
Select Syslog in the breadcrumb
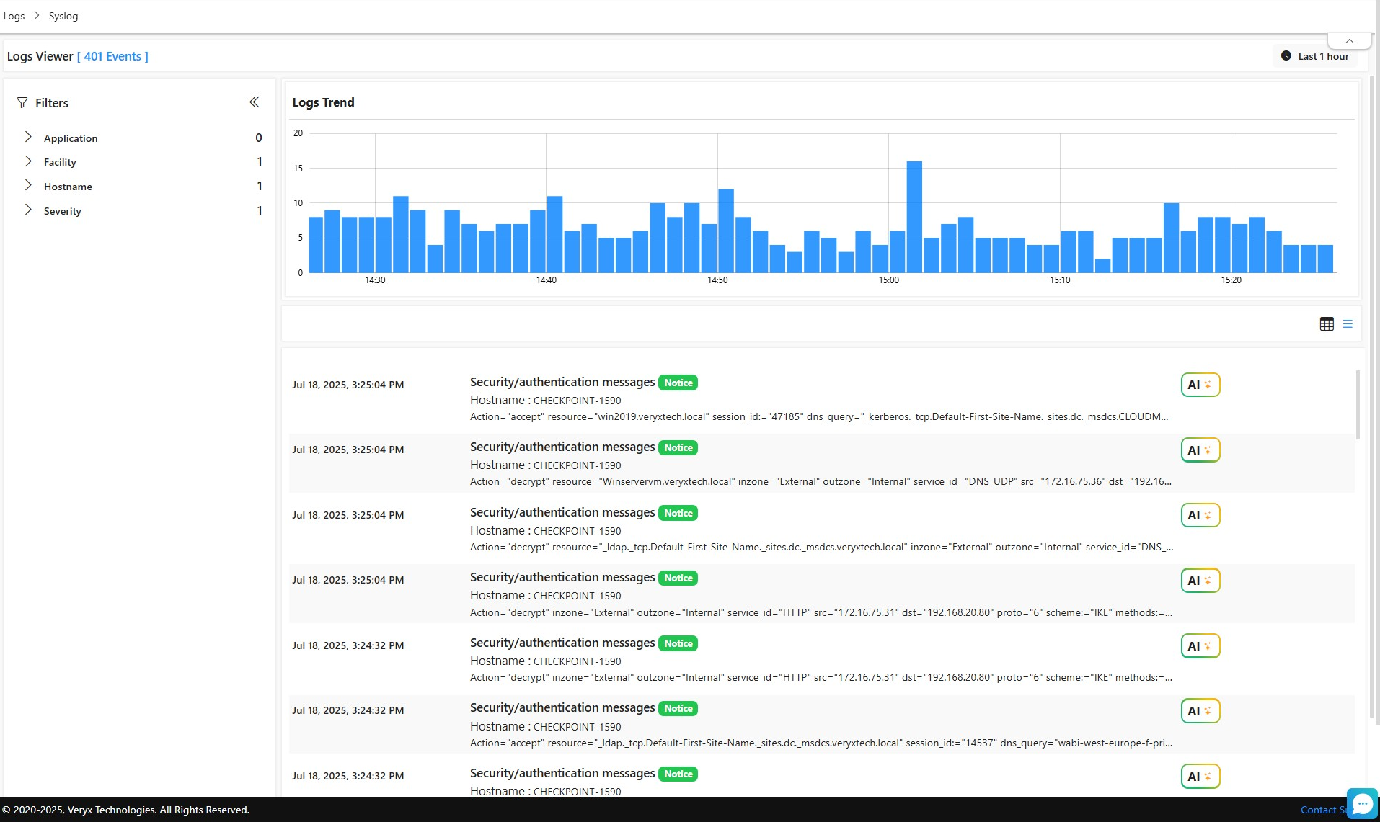63,16
